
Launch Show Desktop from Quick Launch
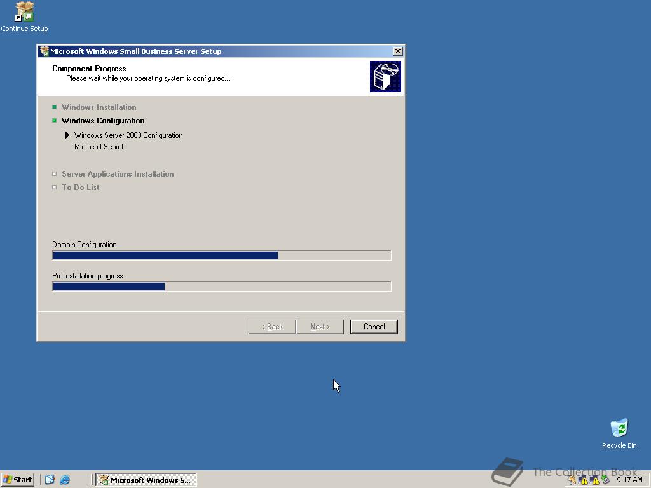click(50, 480)
